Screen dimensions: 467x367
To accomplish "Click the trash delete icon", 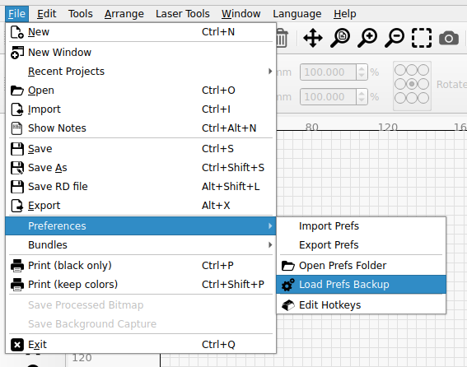I will tap(282, 38).
